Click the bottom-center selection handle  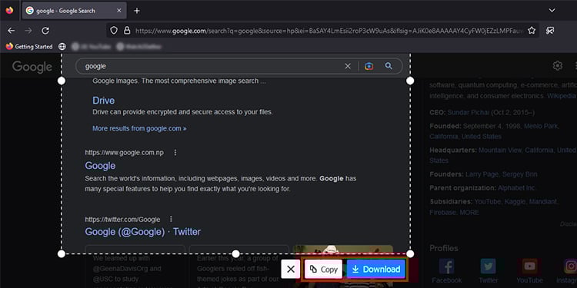pyautogui.click(x=236, y=254)
